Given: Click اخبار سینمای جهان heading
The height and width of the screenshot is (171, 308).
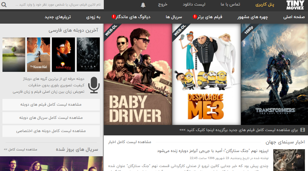Looking at the screenshot, I should 285,142.
